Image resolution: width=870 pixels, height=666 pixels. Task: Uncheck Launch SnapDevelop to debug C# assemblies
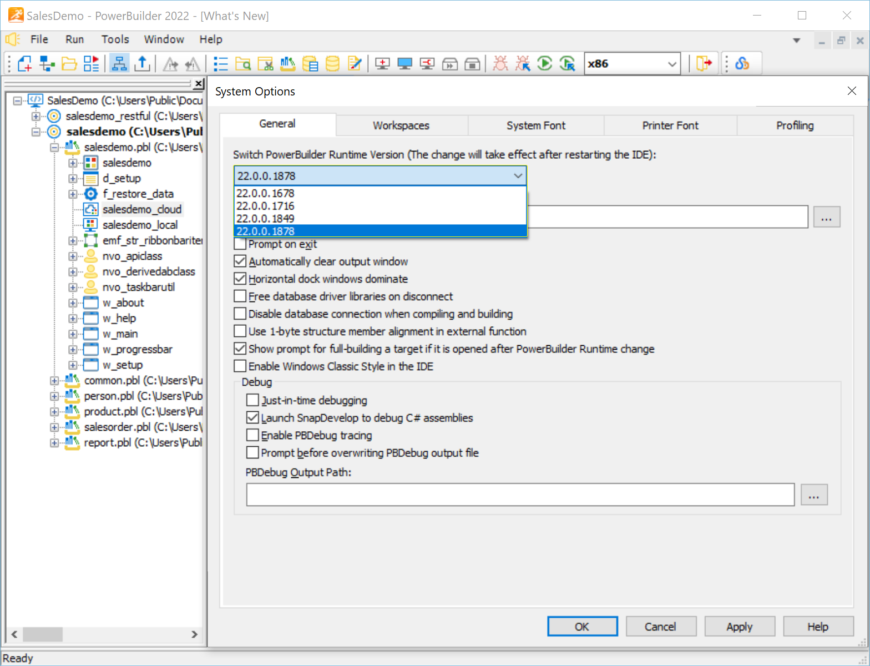coord(252,418)
